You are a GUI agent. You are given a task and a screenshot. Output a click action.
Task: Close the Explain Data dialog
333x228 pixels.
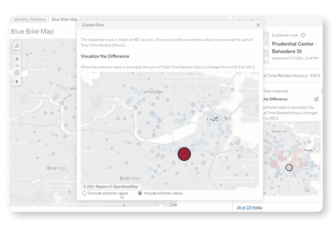(258, 25)
